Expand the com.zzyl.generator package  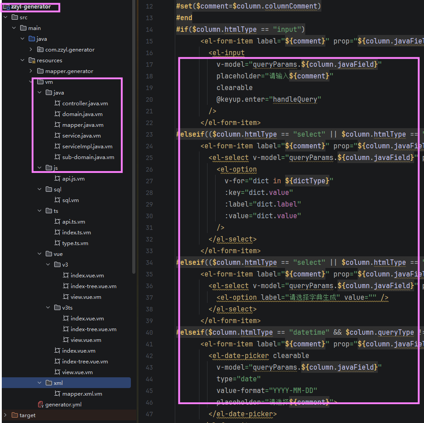click(x=31, y=49)
